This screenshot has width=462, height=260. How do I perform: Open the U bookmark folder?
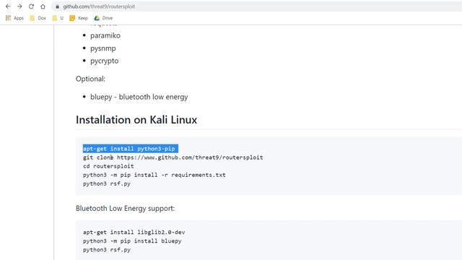click(x=58, y=18)
